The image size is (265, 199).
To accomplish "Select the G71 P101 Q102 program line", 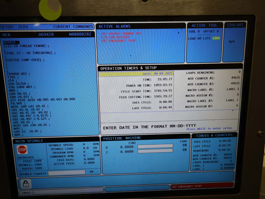I will (43, 100).
